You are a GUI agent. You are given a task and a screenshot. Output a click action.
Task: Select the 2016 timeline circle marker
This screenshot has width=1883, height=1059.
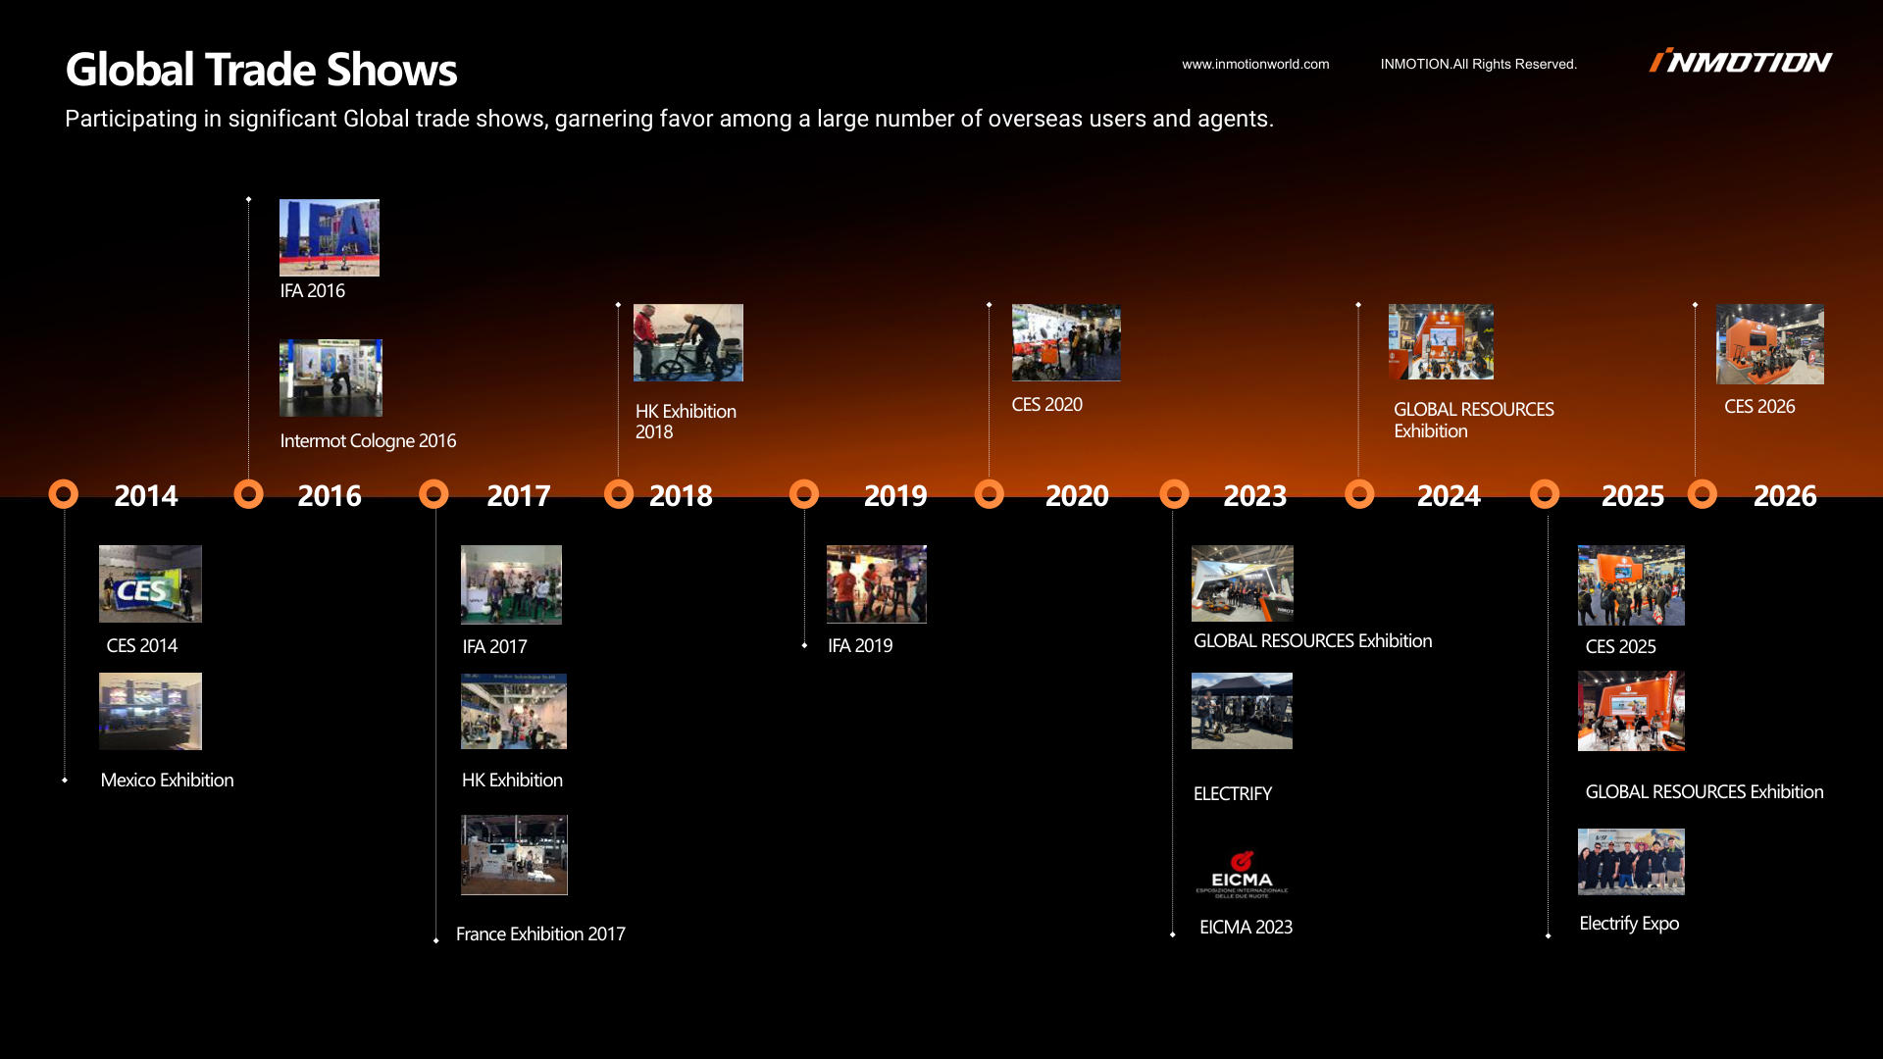coord(249,494)
